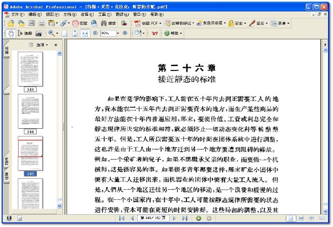
Task: Select page 344 thumbnail
Action: (x=31, y=112)
